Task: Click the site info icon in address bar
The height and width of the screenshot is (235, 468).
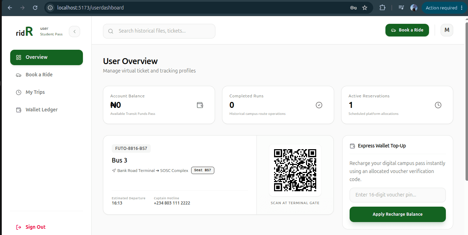Action: point(50,8)
